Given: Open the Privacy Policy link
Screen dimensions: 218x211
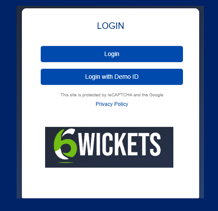Looking at the screenshot, I should click(112, 104).
